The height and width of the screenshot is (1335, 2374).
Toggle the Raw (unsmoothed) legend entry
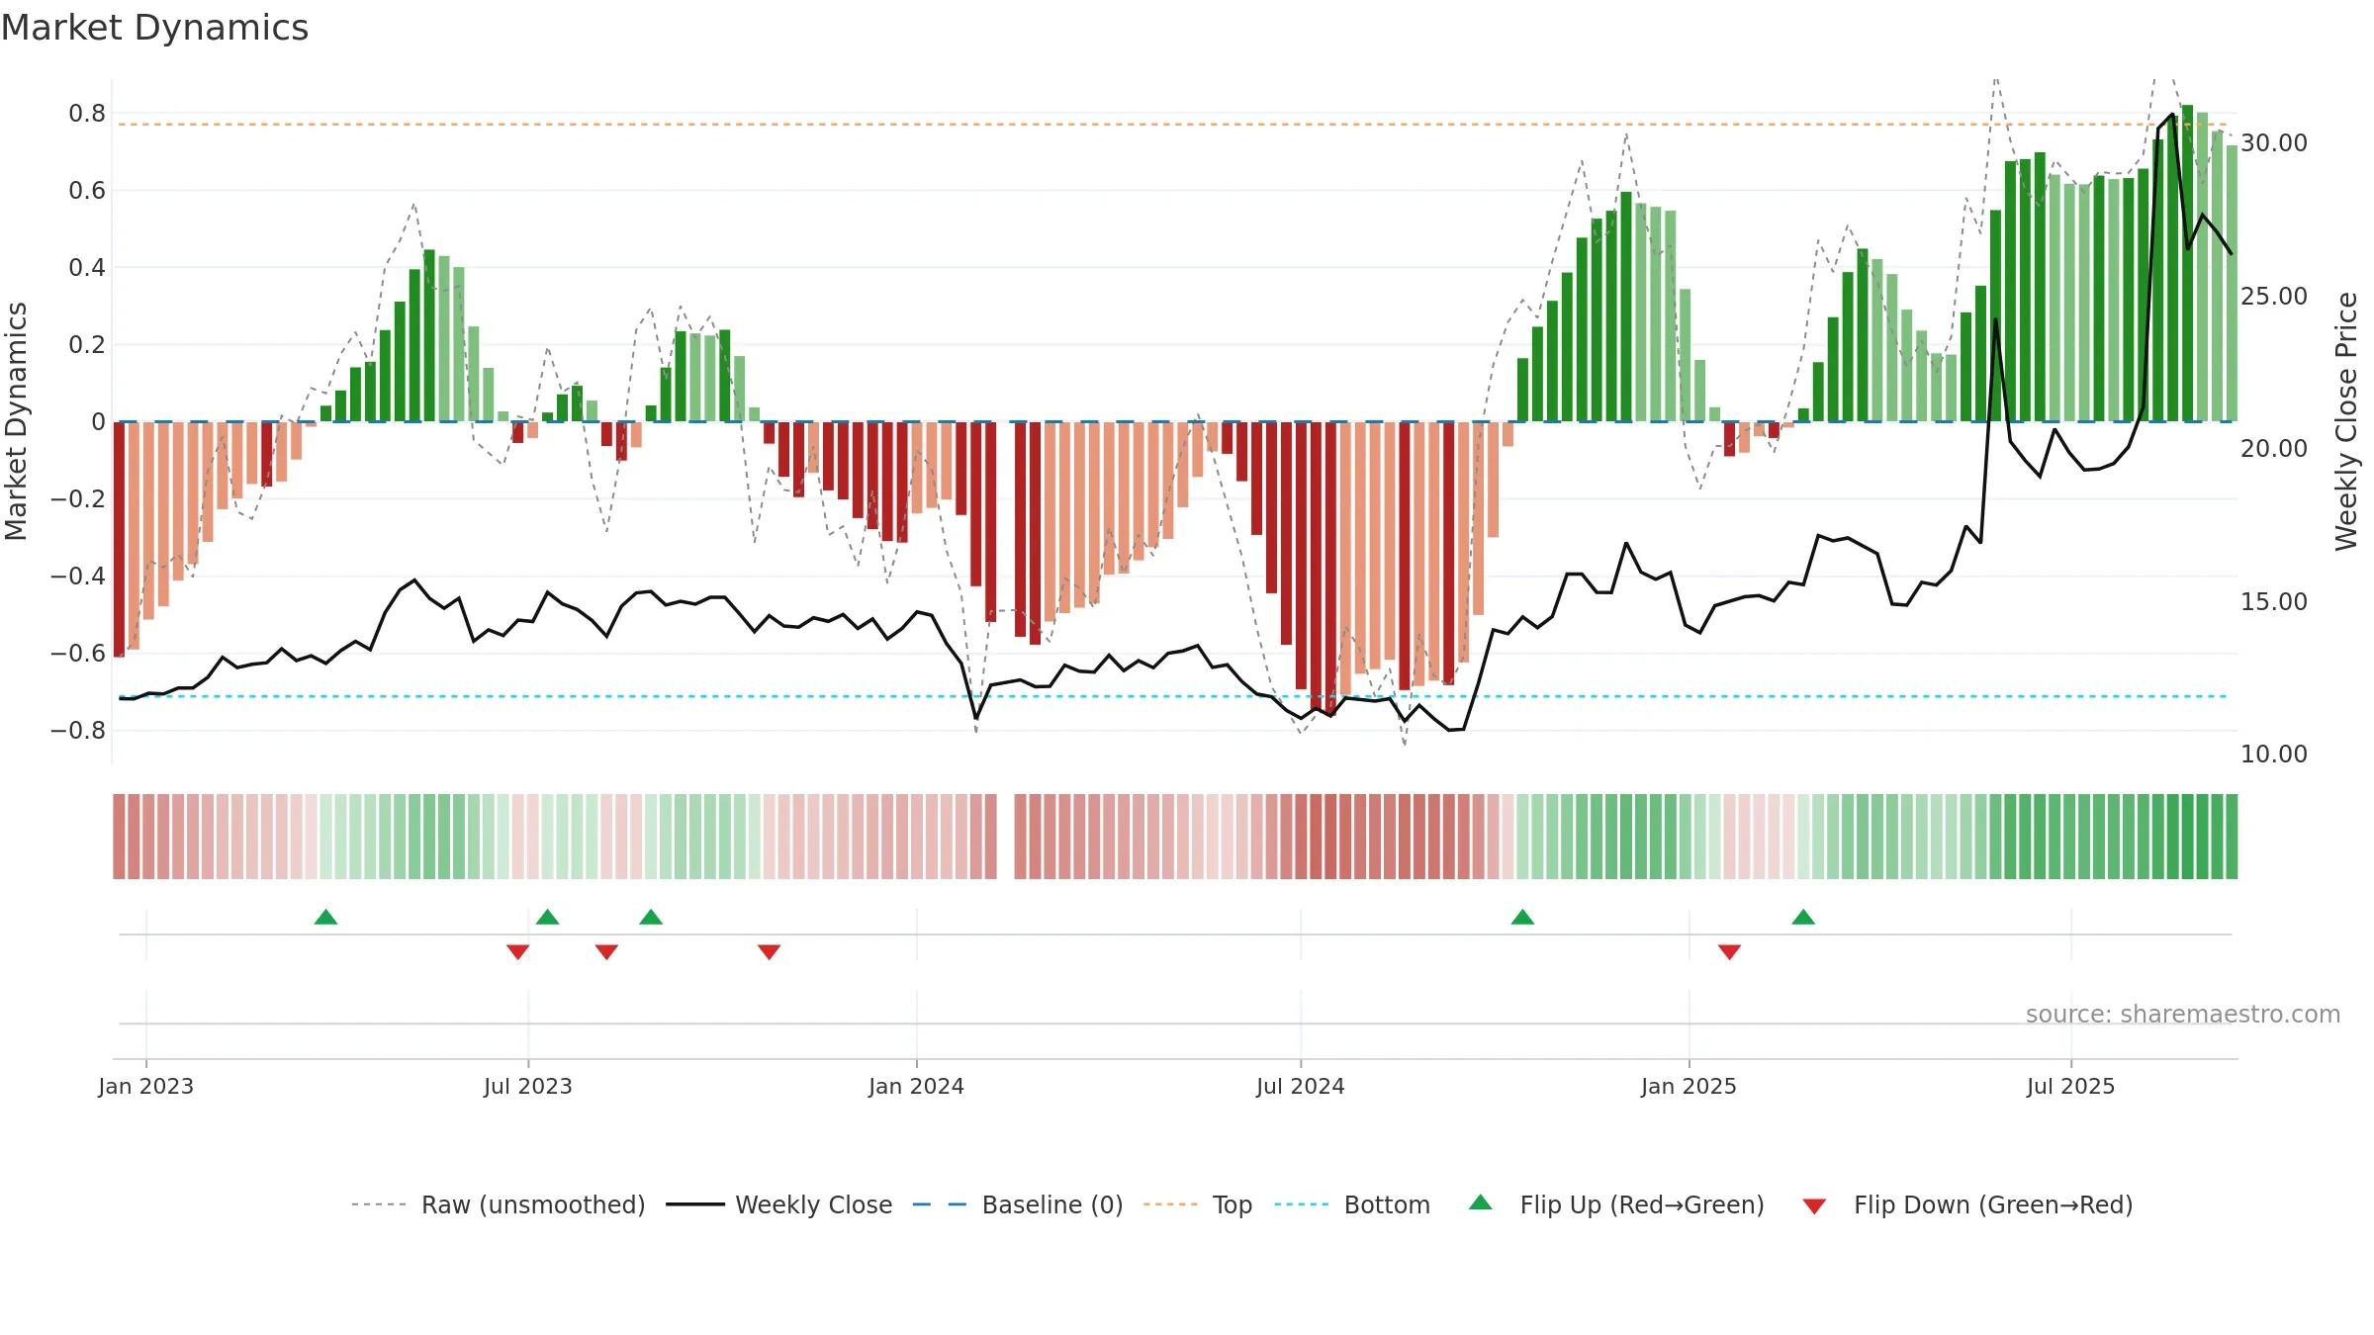click(x=498, y=1204)
